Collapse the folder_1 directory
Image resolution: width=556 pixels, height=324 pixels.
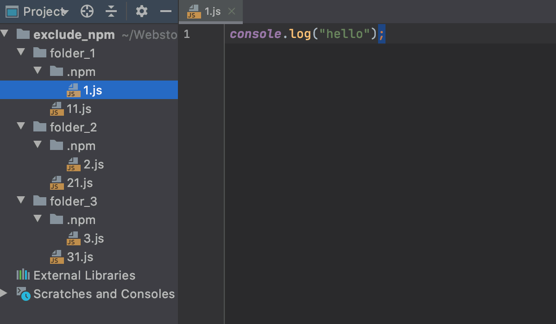20,53
